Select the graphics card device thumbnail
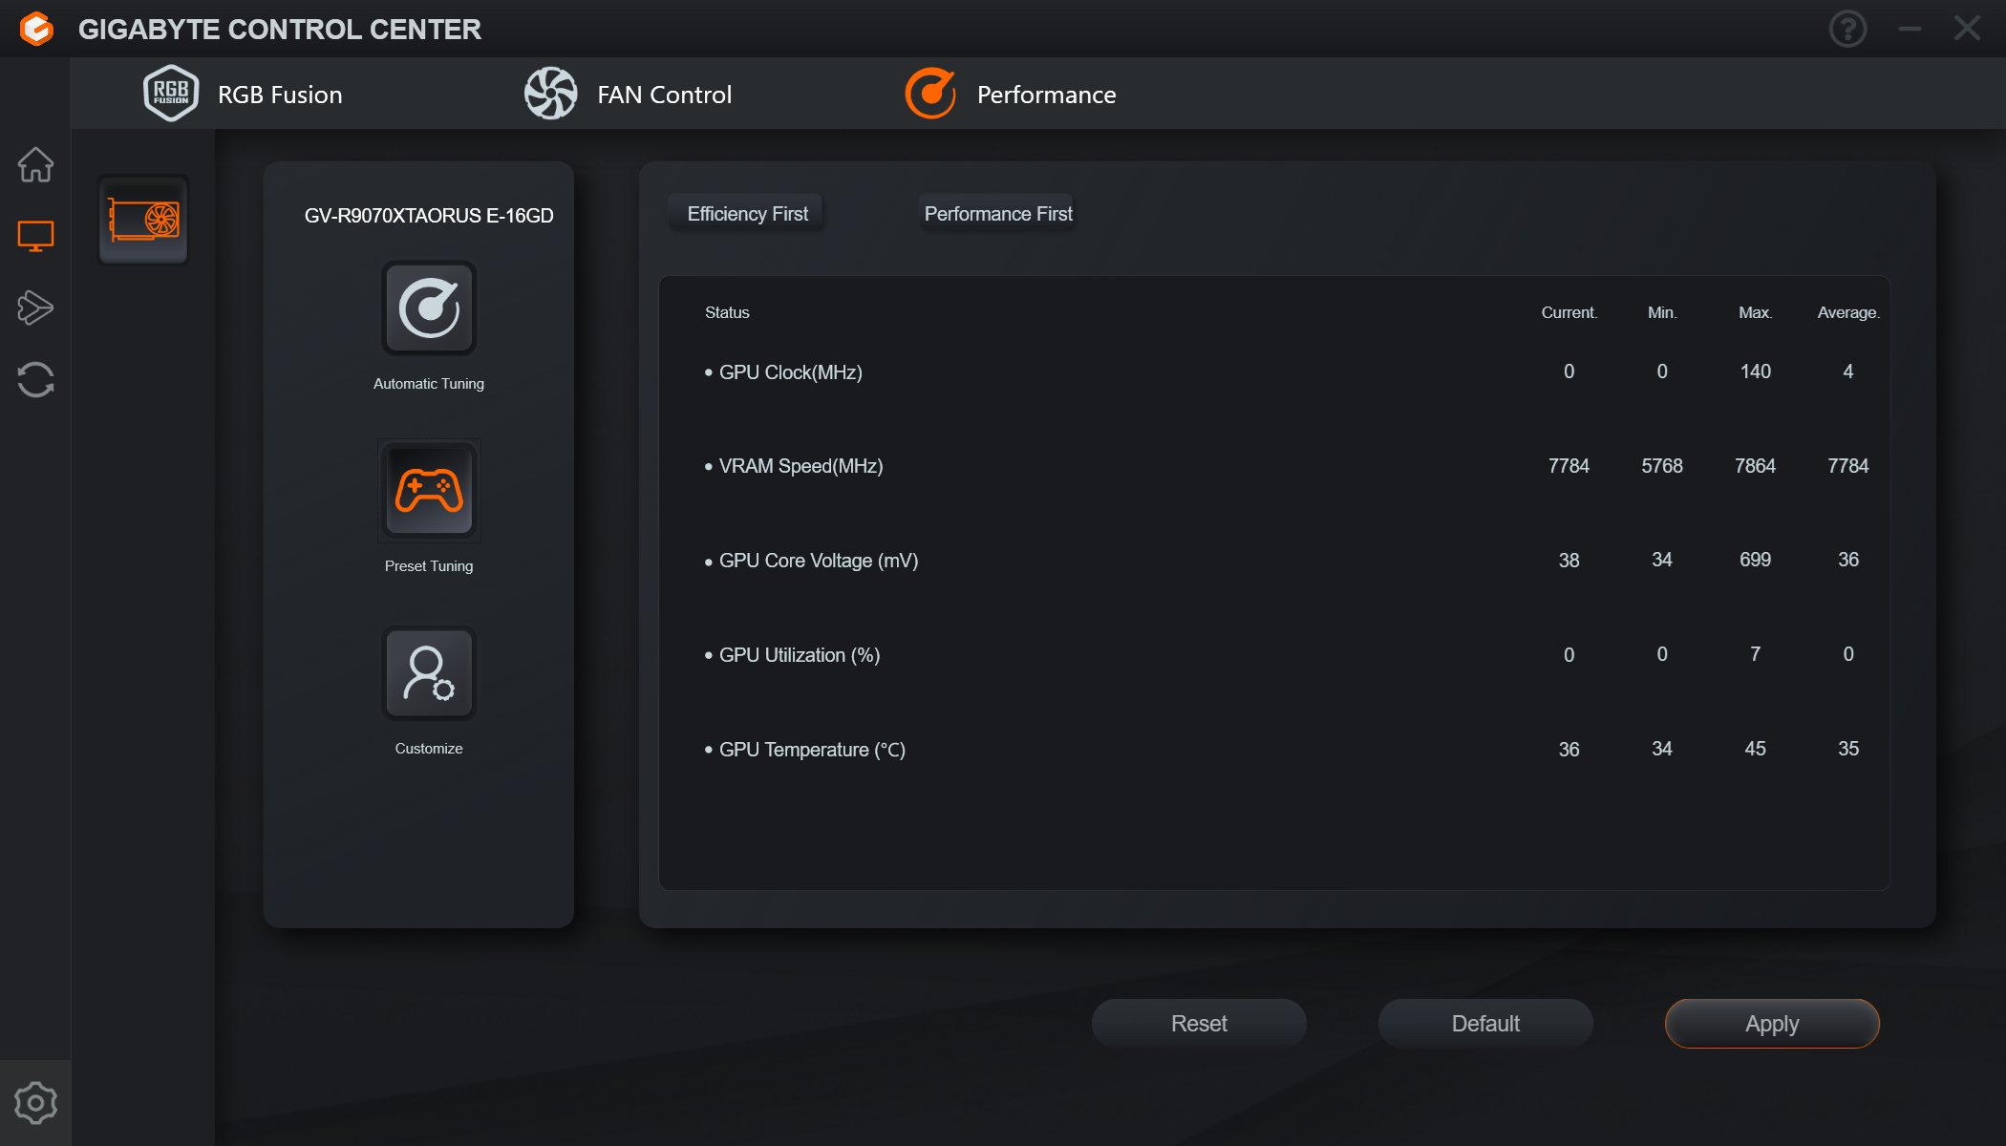Image resolution: width=2006 pixels, height=1146 pixels. pos(143,221)
